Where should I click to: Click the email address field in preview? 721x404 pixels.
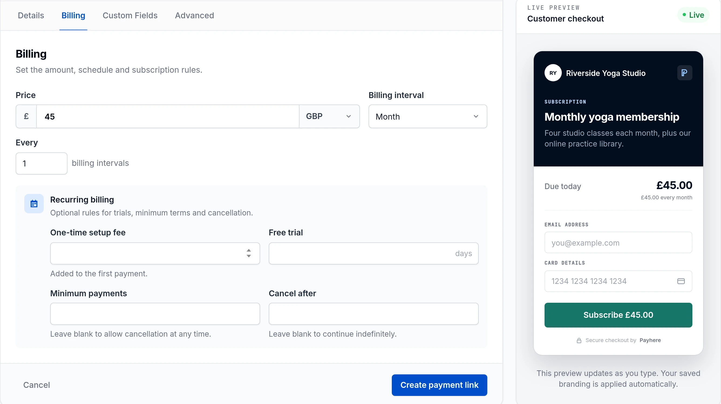[x=618, y=242]
